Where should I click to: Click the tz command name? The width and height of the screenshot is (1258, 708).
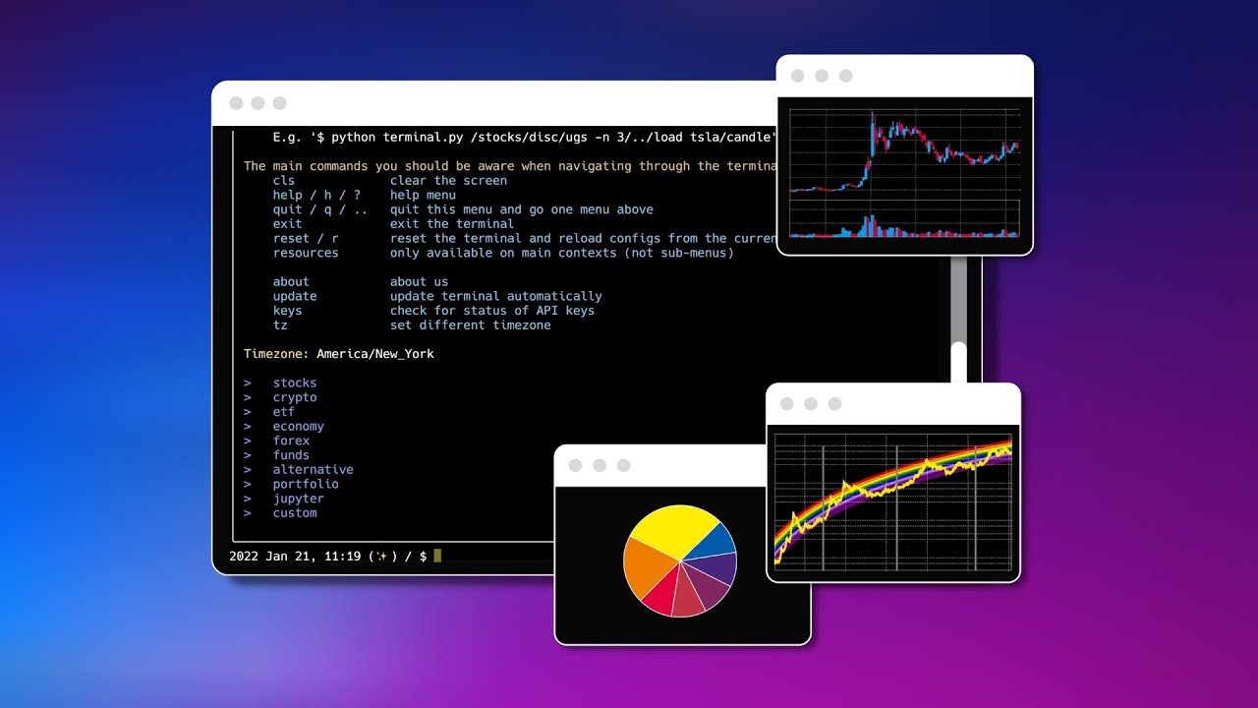280,325
